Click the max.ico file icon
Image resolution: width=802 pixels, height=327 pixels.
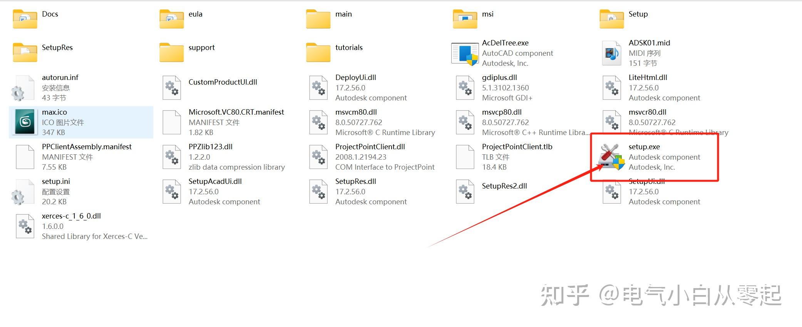(x=25, y=122)
